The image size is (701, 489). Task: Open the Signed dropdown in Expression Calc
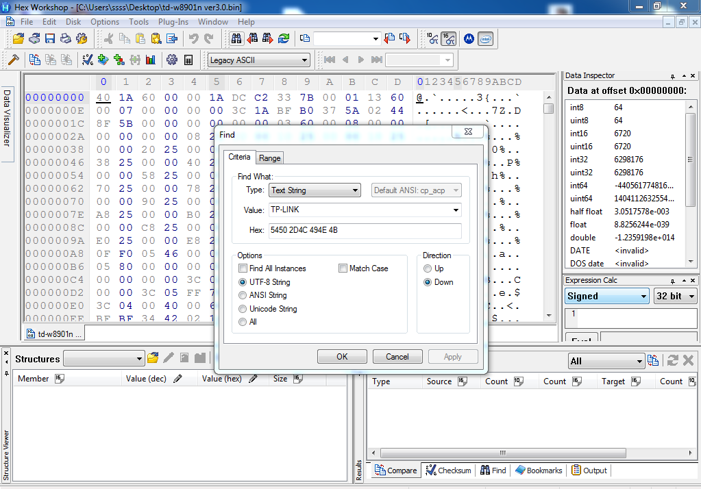(607, 296)
